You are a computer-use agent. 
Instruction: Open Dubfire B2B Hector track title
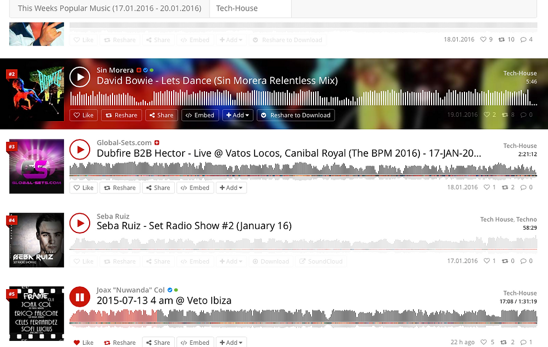tap(288, 153)
